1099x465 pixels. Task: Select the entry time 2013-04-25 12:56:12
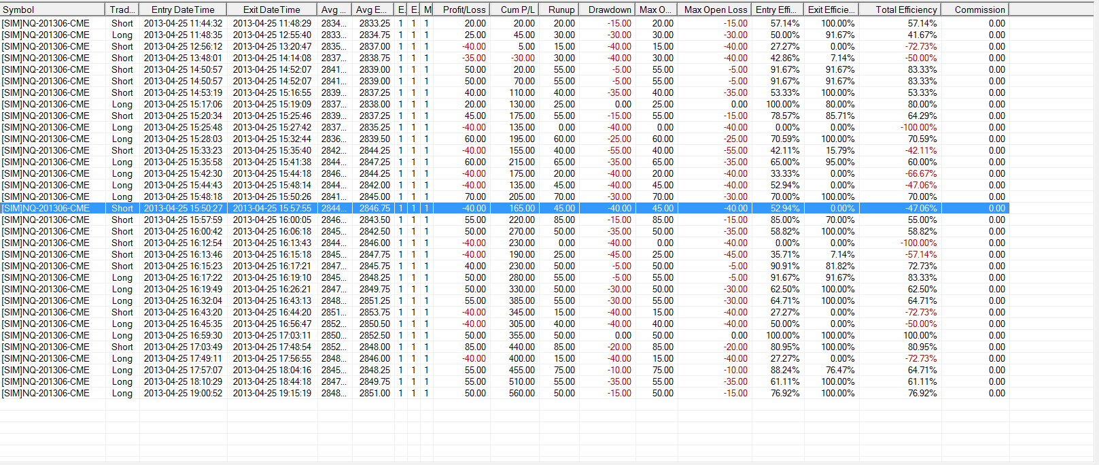tap(183, 46)
